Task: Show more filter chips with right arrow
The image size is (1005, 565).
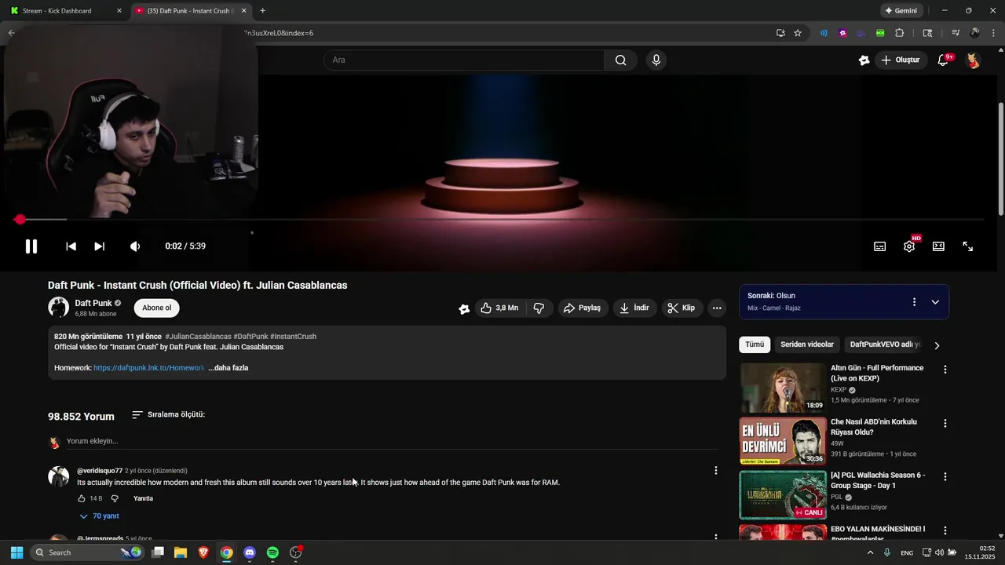Action: [937, 345]
